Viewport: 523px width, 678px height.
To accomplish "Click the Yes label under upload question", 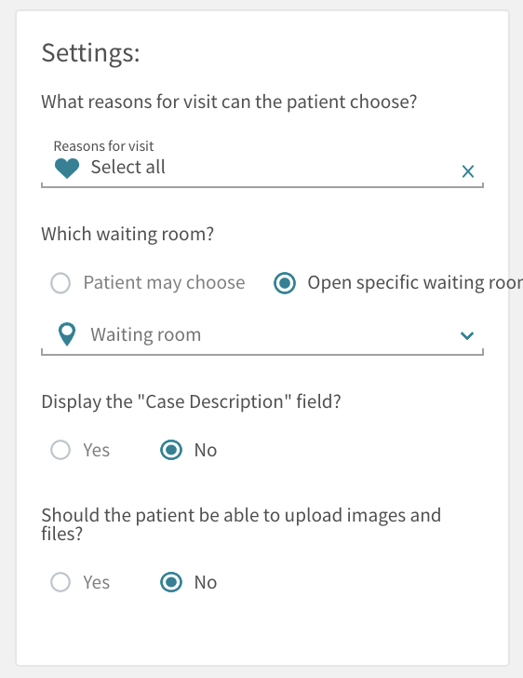I will (97, 582).
